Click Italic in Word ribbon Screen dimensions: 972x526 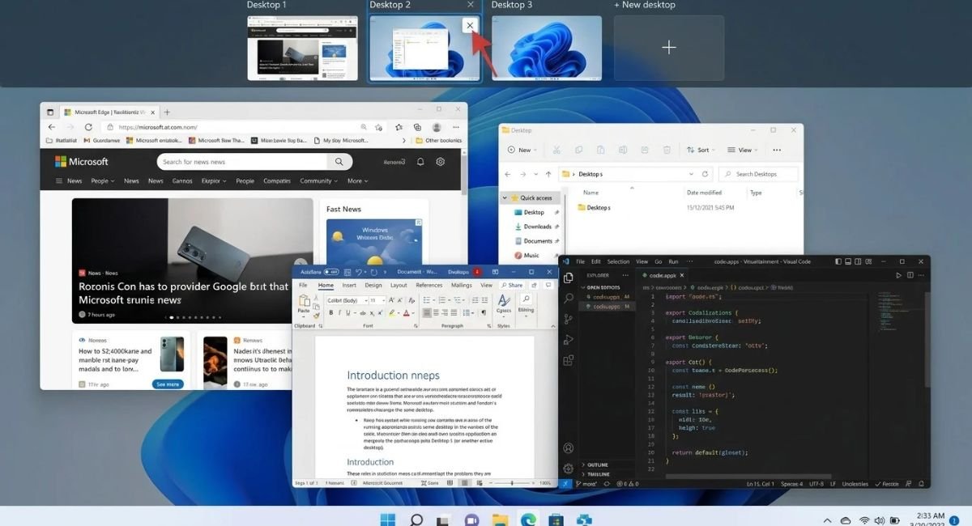tap(340, 312)
